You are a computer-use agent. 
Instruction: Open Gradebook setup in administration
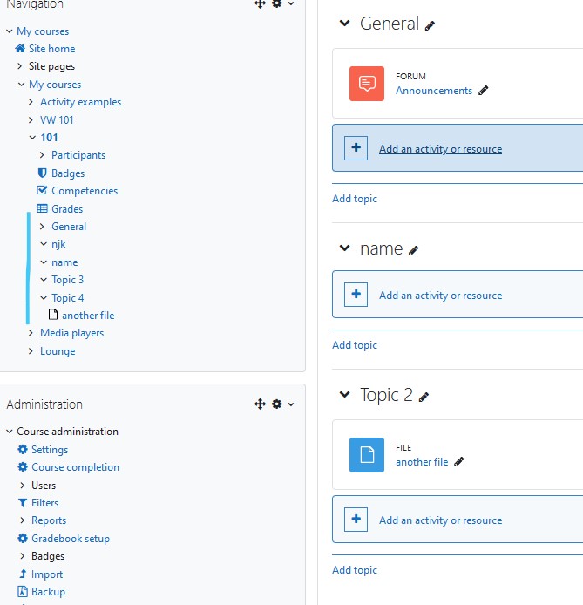tap(71, 538)
